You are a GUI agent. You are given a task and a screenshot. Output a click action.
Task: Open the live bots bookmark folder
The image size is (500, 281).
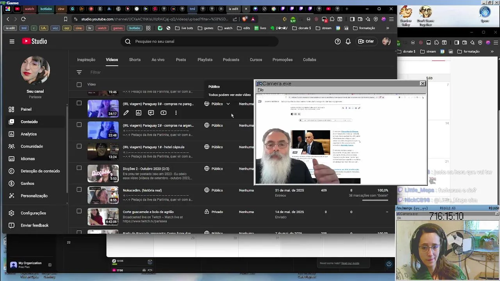(184, 28)
